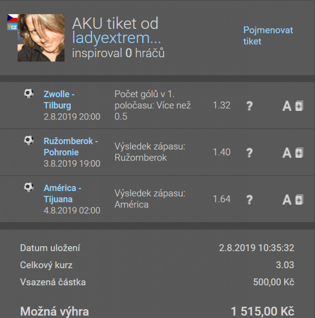The width and height of the screenshot is (315, 318).
Task: Click the Czech flag icon
Action: click(x=12, y=18)
